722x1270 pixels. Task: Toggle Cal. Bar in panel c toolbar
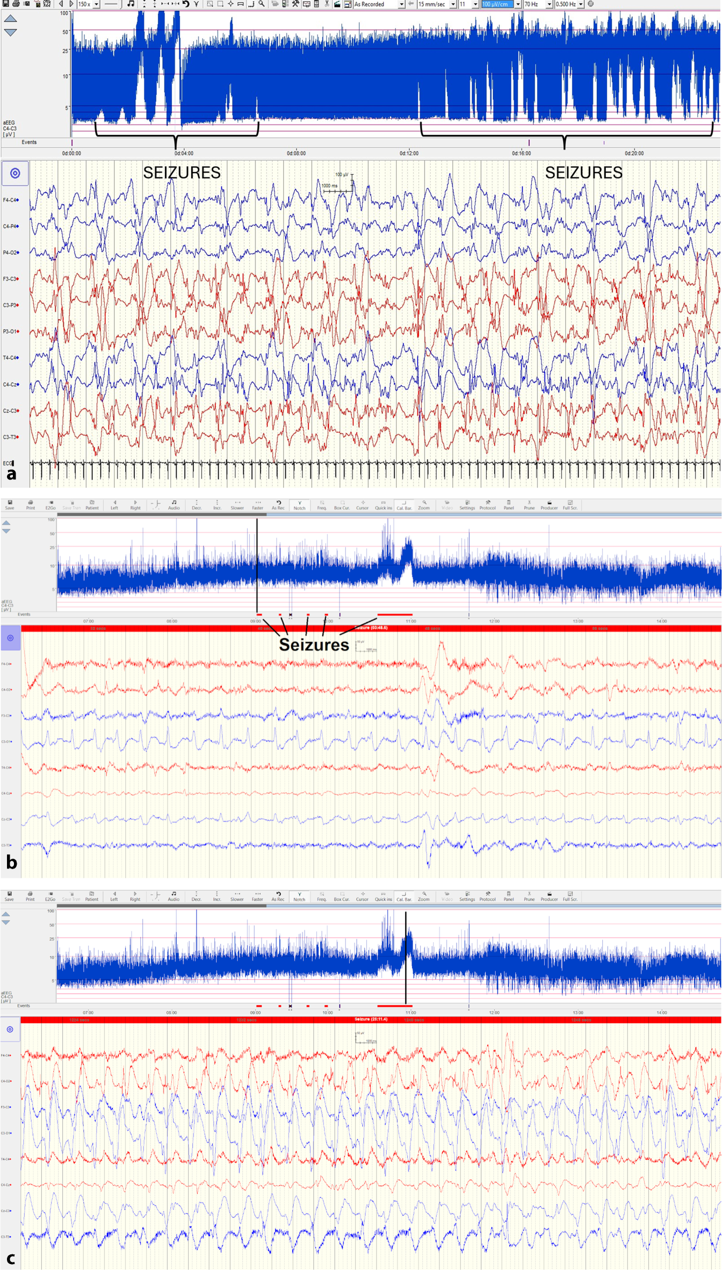404,896
